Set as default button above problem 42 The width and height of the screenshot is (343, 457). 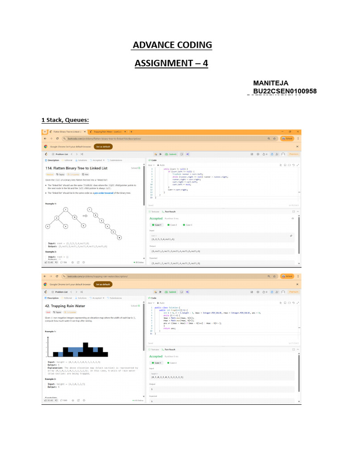(x=103, y=284)
